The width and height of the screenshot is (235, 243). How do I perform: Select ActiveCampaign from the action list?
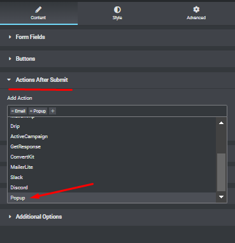(x=112, y=136)
